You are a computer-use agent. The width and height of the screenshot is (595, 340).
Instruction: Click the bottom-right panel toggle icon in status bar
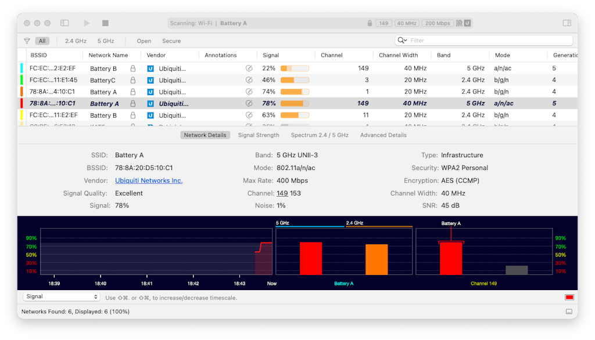point(568,312)
